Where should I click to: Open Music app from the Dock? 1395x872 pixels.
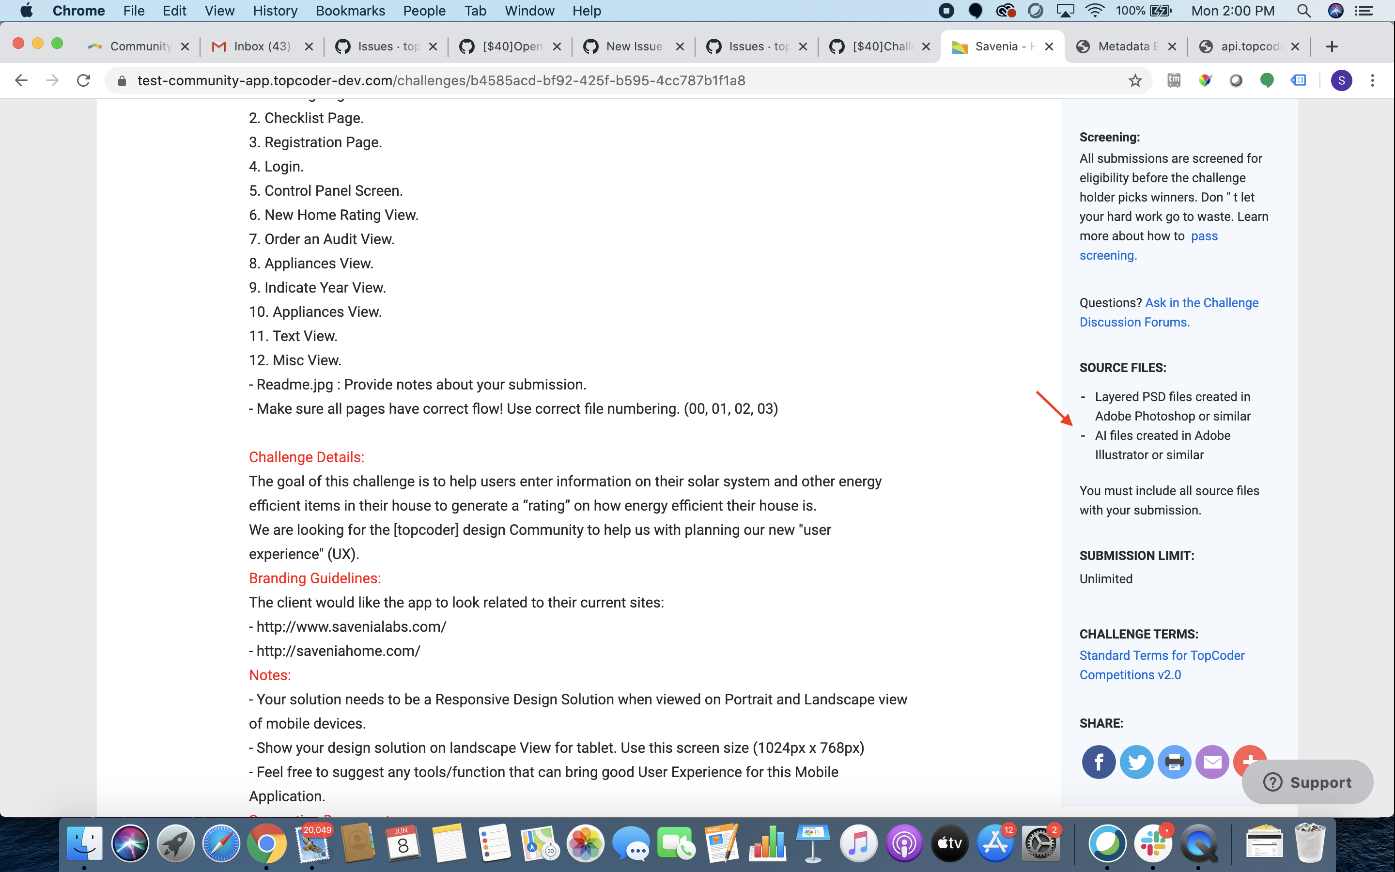858,843
